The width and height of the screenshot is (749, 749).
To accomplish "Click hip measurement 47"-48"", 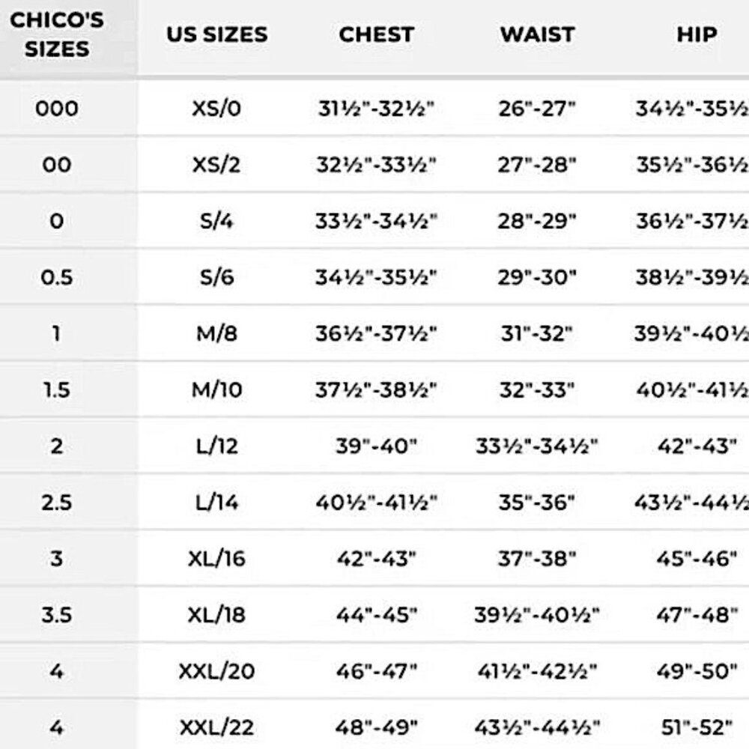I will (697, 615).
